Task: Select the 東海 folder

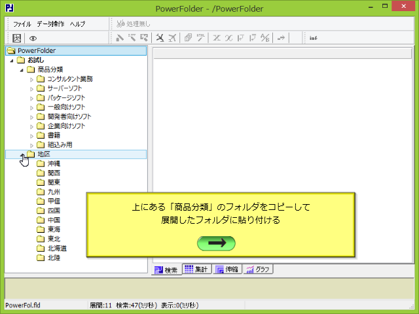Action: pos(54,230)
